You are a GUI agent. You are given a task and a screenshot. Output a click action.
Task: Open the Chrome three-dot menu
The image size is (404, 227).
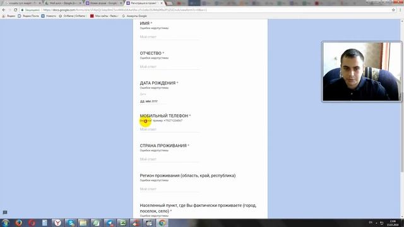(x=400, y=10)
